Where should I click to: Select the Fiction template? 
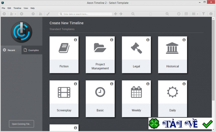[64, 55]
